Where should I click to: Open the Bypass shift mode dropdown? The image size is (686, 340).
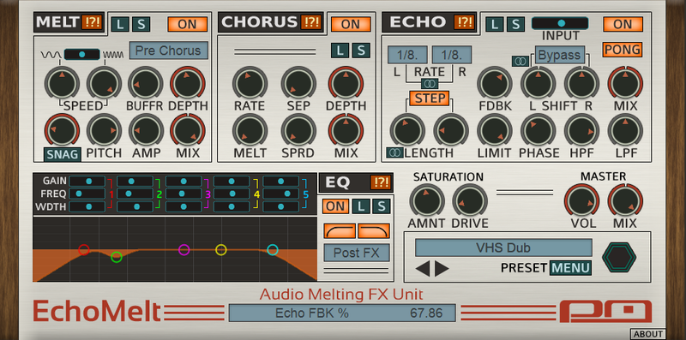[x=560, y=55]
